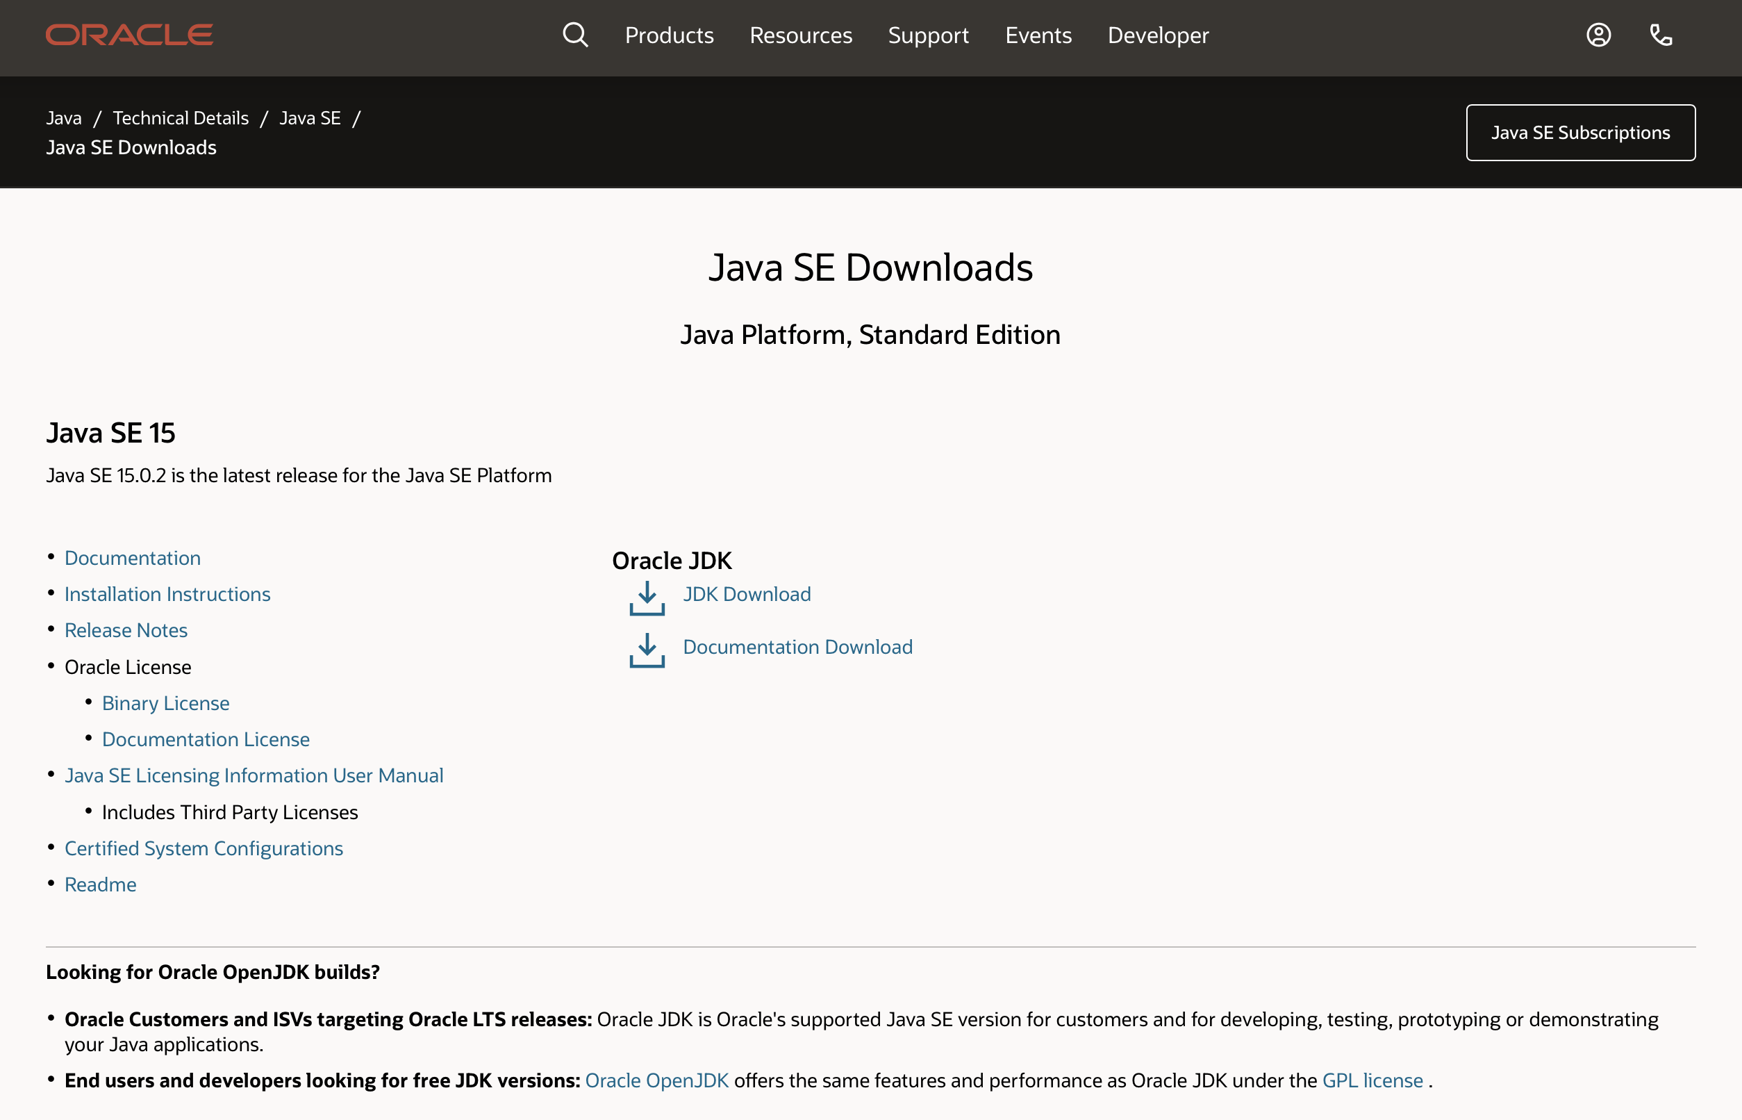Open the Binary License link

(166, 703)
